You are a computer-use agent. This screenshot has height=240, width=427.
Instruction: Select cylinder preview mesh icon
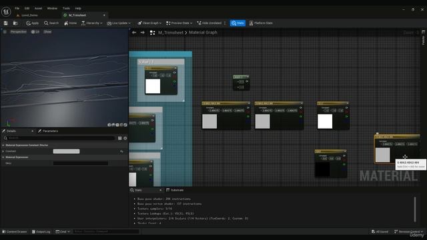109,125
